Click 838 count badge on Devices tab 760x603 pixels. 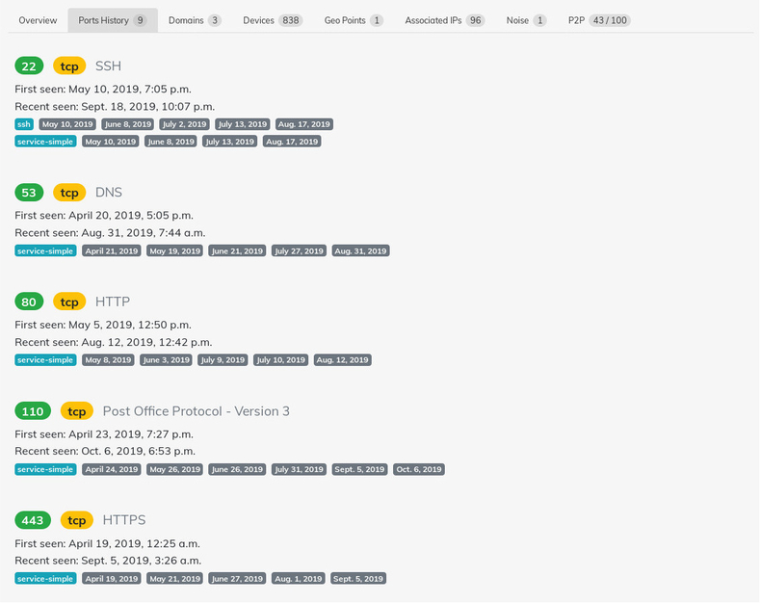290,20
